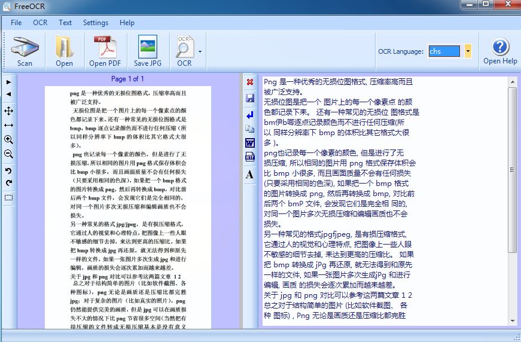The image size is (521, 342).
Task: Select the fit-to-screen four-arrow icon
Action: pos(8,111)
